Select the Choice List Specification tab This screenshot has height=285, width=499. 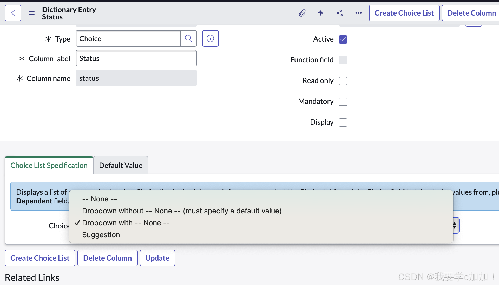(x=49, y=165)
